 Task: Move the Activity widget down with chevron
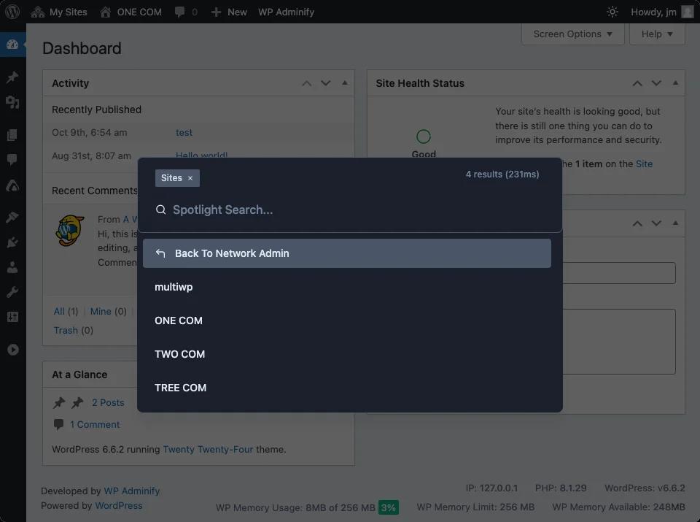(325, 83)
